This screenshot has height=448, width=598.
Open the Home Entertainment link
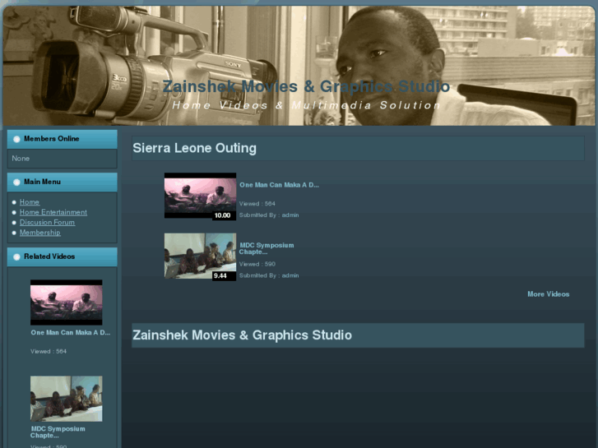tap(53, 212)
